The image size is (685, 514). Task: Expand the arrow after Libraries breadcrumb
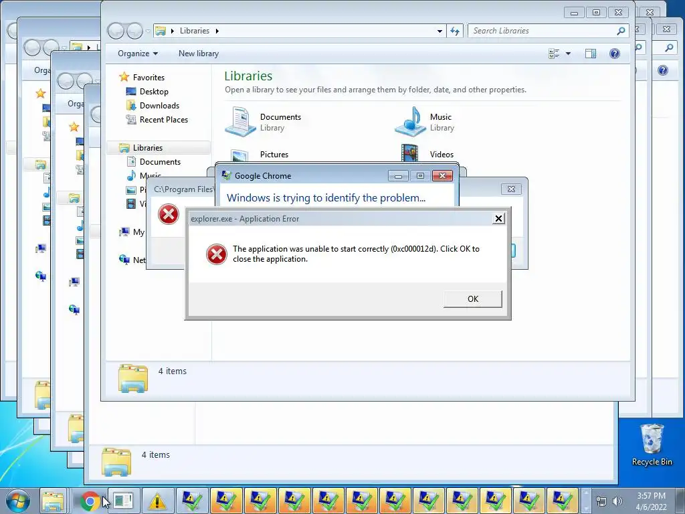[x=217, y=31]
